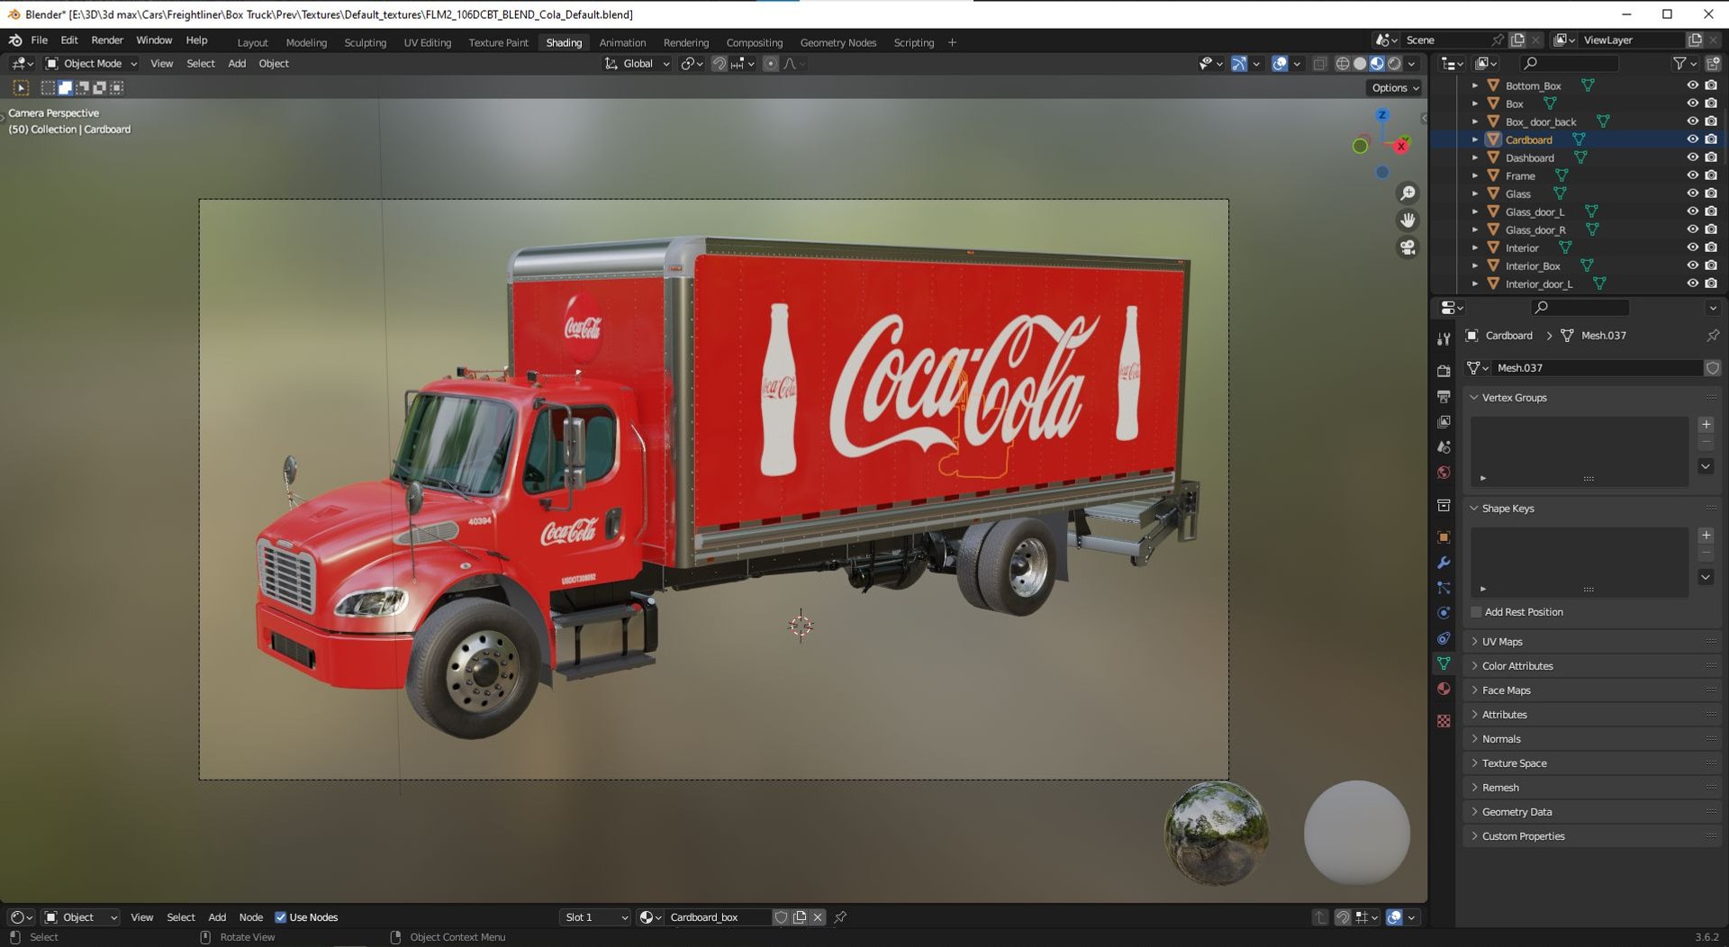
Task: Open the Particles properties tab
Action: coord(1444,588)
